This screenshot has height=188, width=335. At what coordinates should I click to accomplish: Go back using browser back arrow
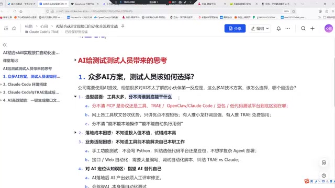(x=2, y=11)
